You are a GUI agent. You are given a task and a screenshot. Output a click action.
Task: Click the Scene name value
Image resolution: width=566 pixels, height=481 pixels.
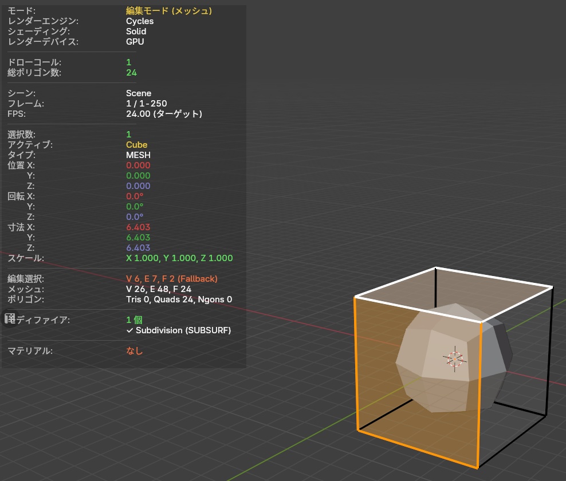139,93
